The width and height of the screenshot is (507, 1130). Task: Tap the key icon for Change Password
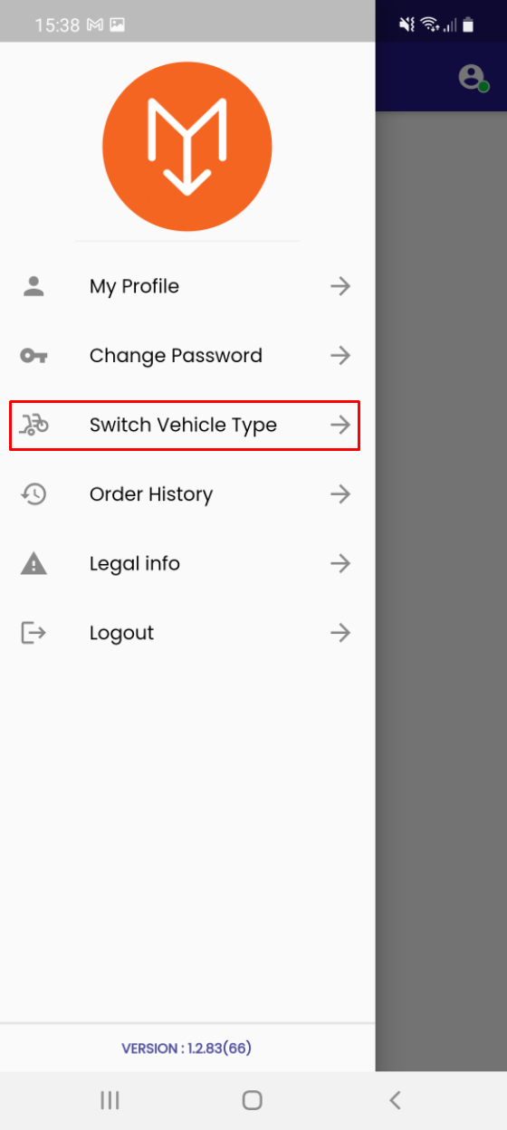(33, 356)
